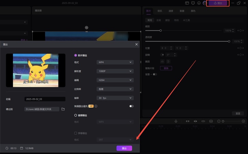Click the 匯出 button in the top title bar
Image resolution: width=248 pixels, height=154 pixels.
pyautogui.click(x=218, y=3)
